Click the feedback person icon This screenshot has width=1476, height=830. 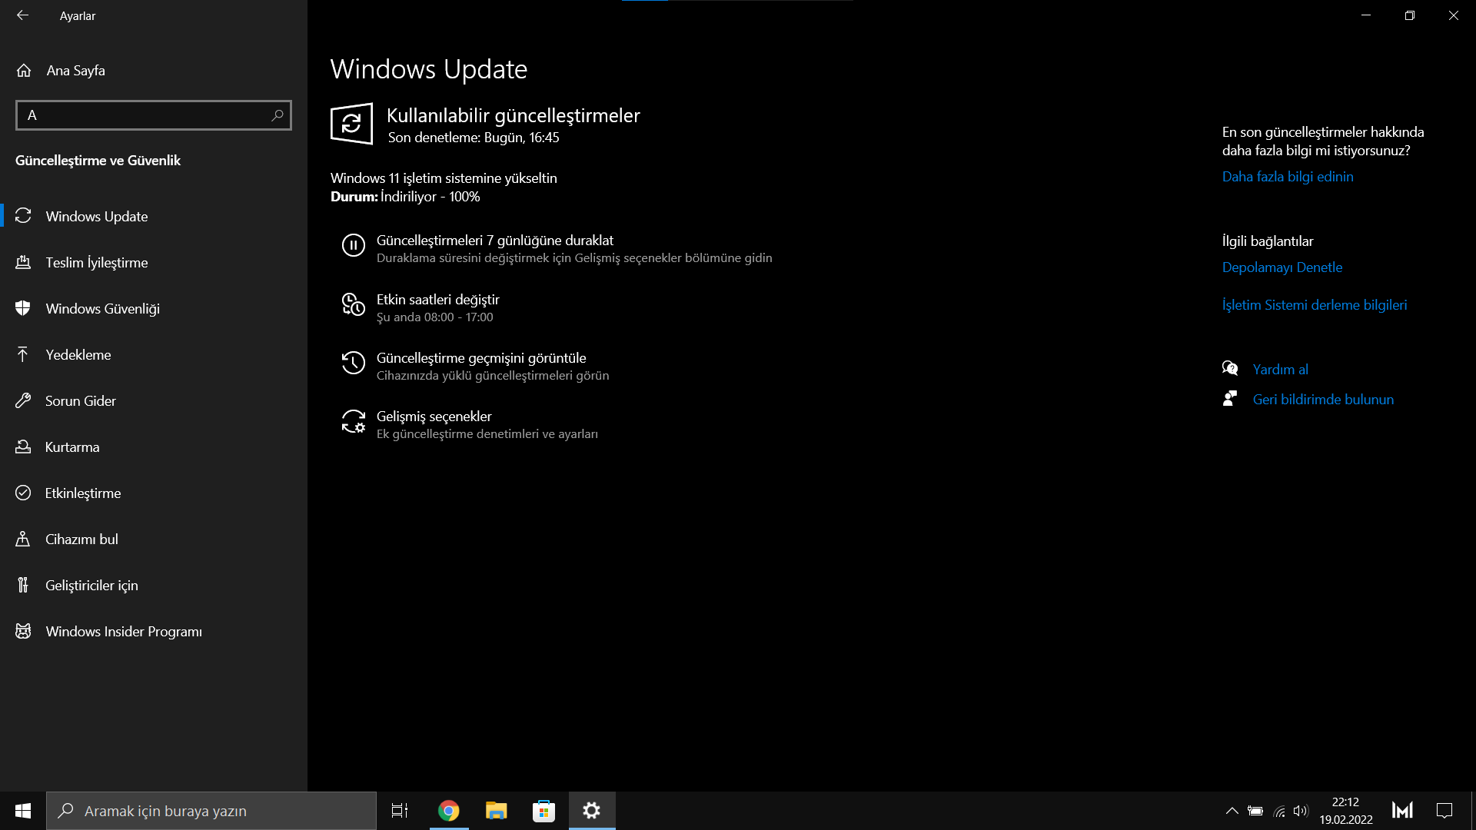1230,399
